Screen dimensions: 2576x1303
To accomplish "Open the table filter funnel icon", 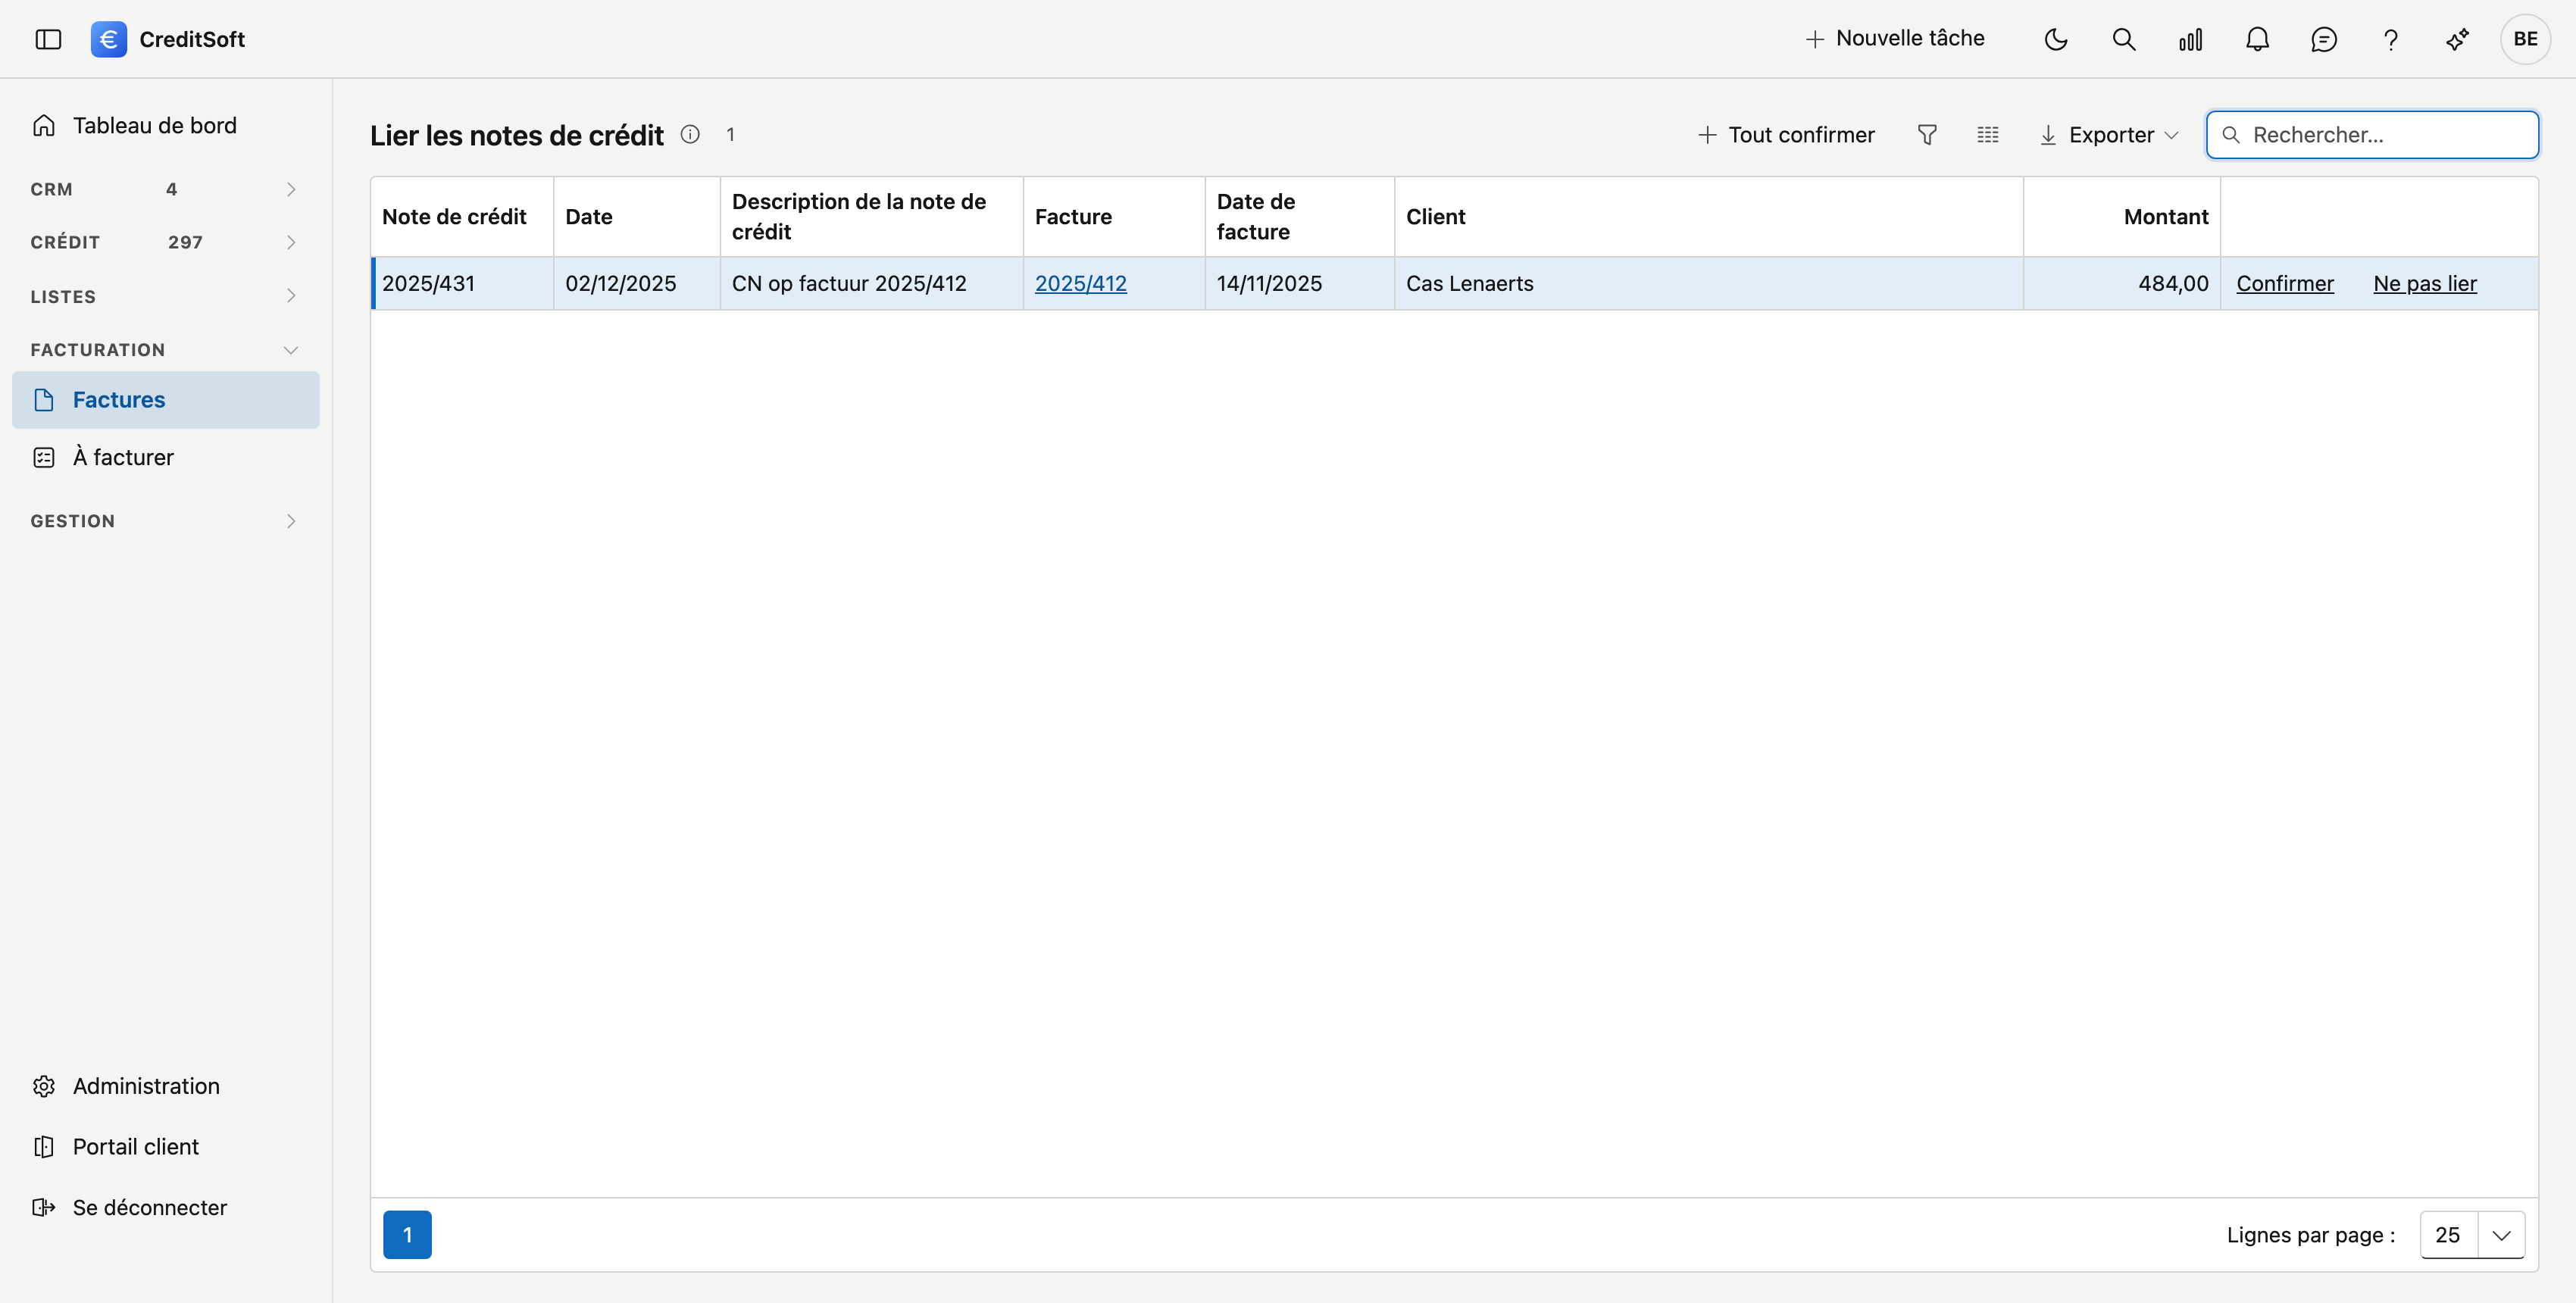I will point(1927,134).
